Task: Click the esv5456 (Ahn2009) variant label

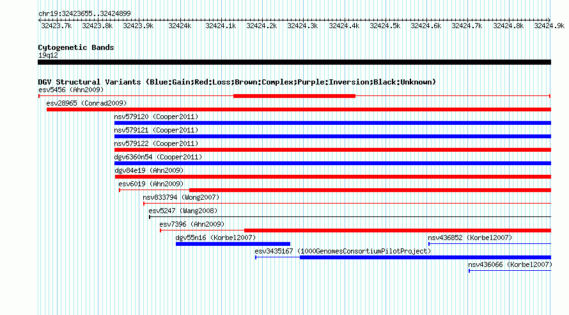Action: (x=71, y=90)
